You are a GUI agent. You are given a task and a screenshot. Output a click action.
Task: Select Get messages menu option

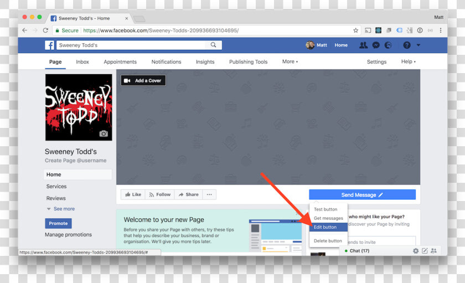click(x=328, y=218)
